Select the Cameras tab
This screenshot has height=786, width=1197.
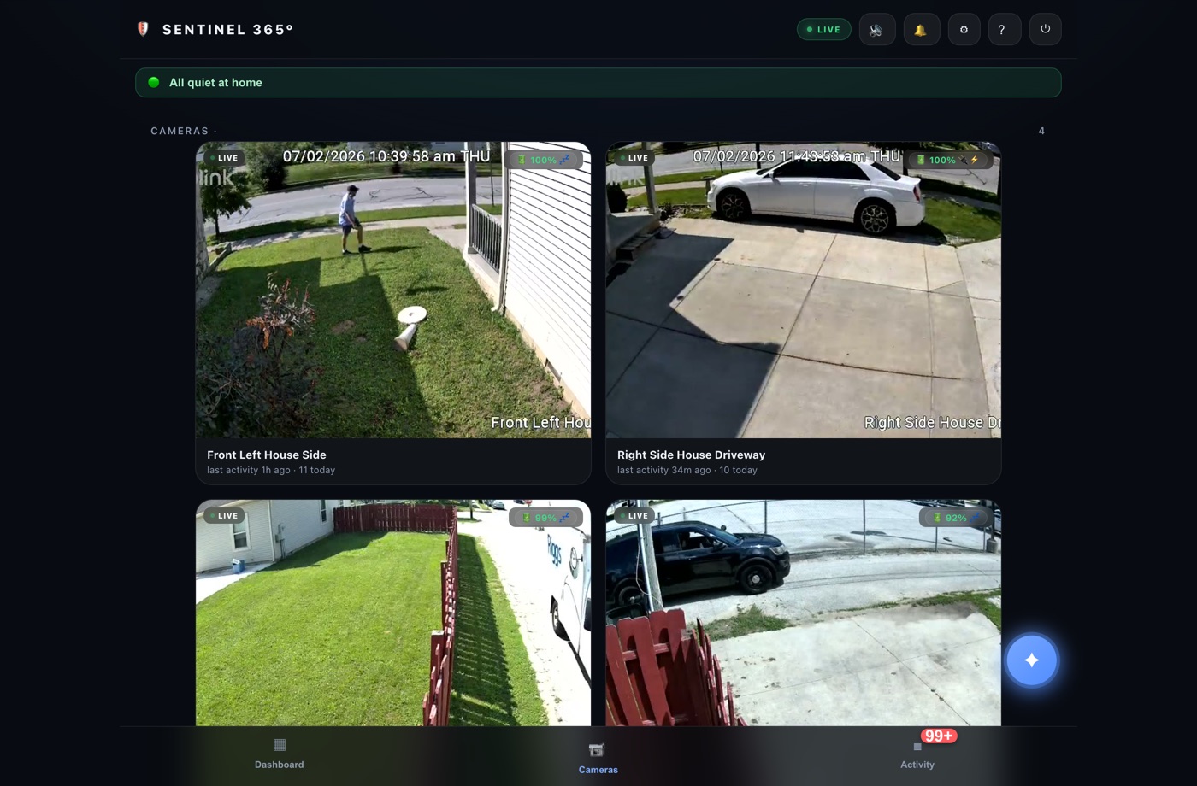[x=598, y=757]
